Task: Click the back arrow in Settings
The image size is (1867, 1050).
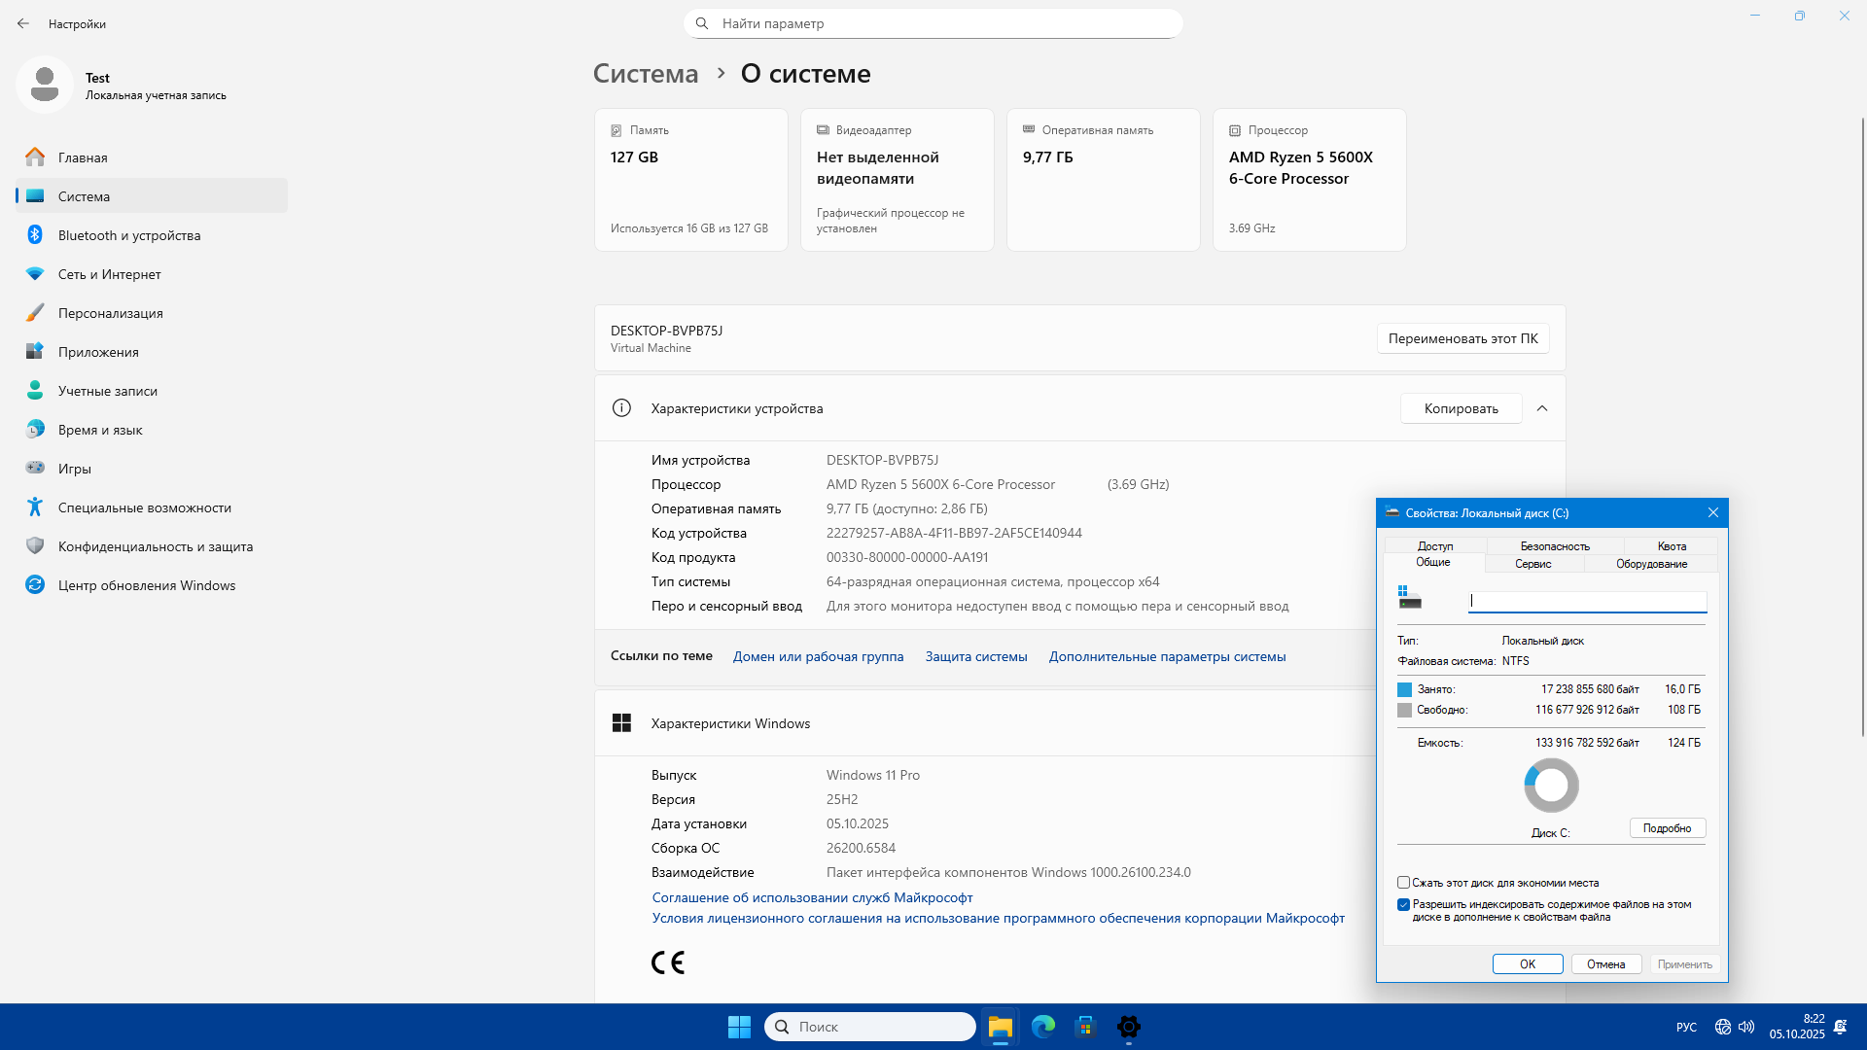Action: [23, 23]
